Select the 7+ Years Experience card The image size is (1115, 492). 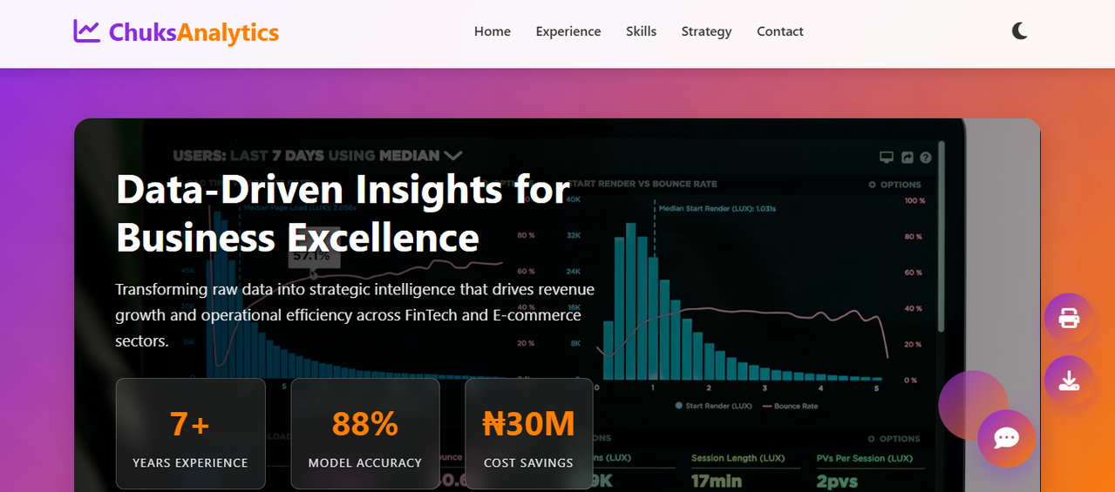191,434
